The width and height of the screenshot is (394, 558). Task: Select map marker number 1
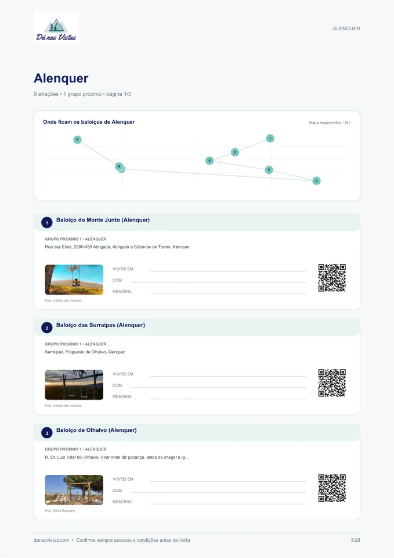270,138
